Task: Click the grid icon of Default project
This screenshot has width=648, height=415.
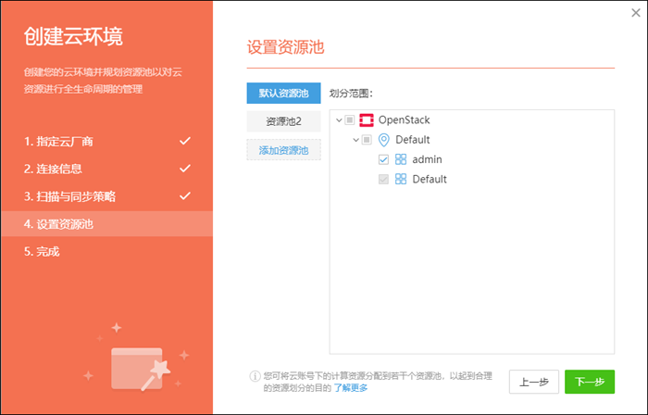Action: [x=401, y=179]
